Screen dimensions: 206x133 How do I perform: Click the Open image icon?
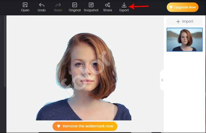25,5
